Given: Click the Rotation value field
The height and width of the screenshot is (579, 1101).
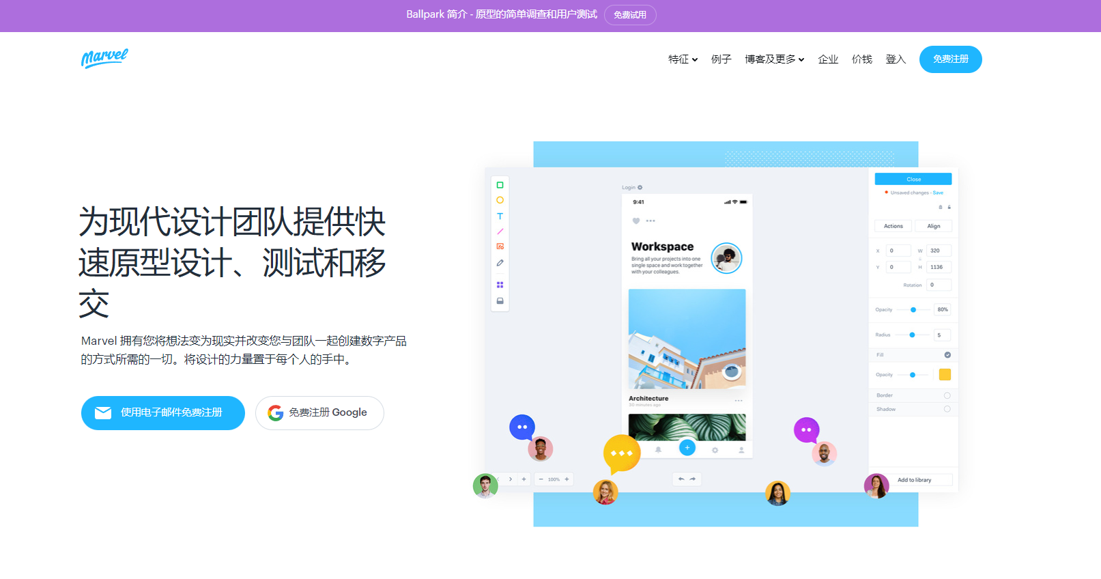Looking at the screenshot, I should pos(939,285).
